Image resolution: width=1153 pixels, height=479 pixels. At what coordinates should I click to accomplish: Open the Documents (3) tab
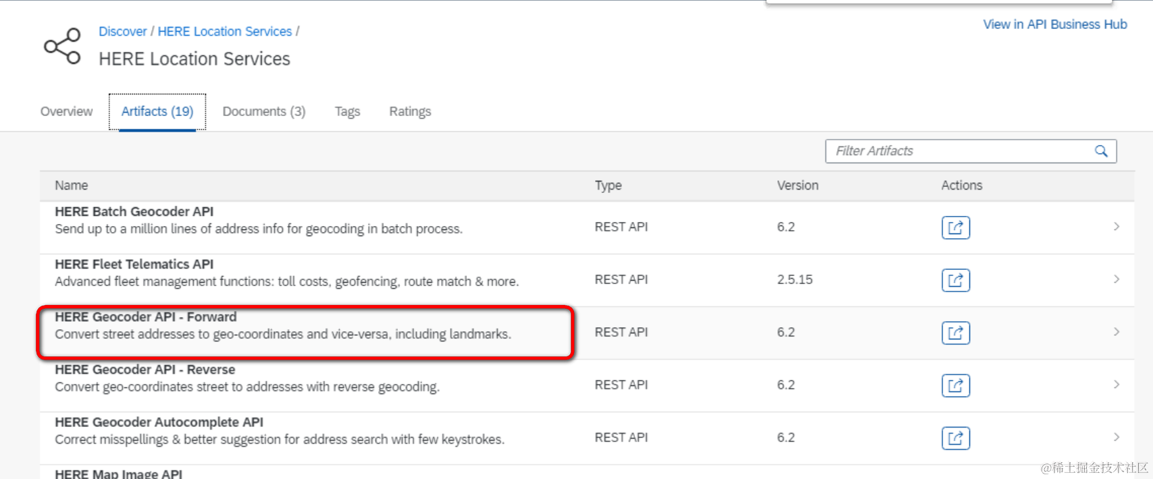[x=264, y=111]
